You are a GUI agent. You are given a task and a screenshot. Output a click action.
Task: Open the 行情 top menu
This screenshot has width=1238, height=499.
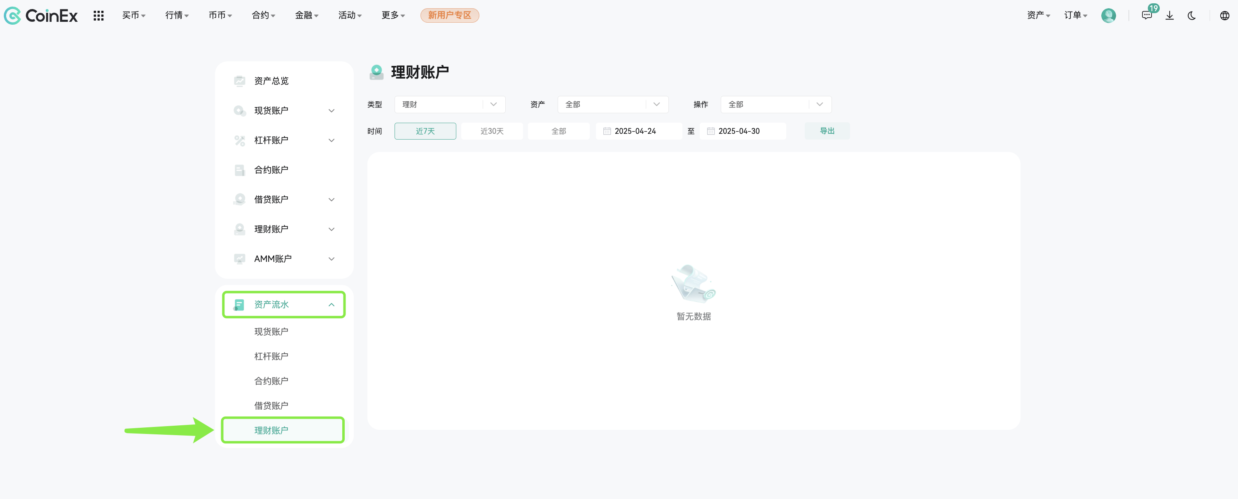pos(177,15)
